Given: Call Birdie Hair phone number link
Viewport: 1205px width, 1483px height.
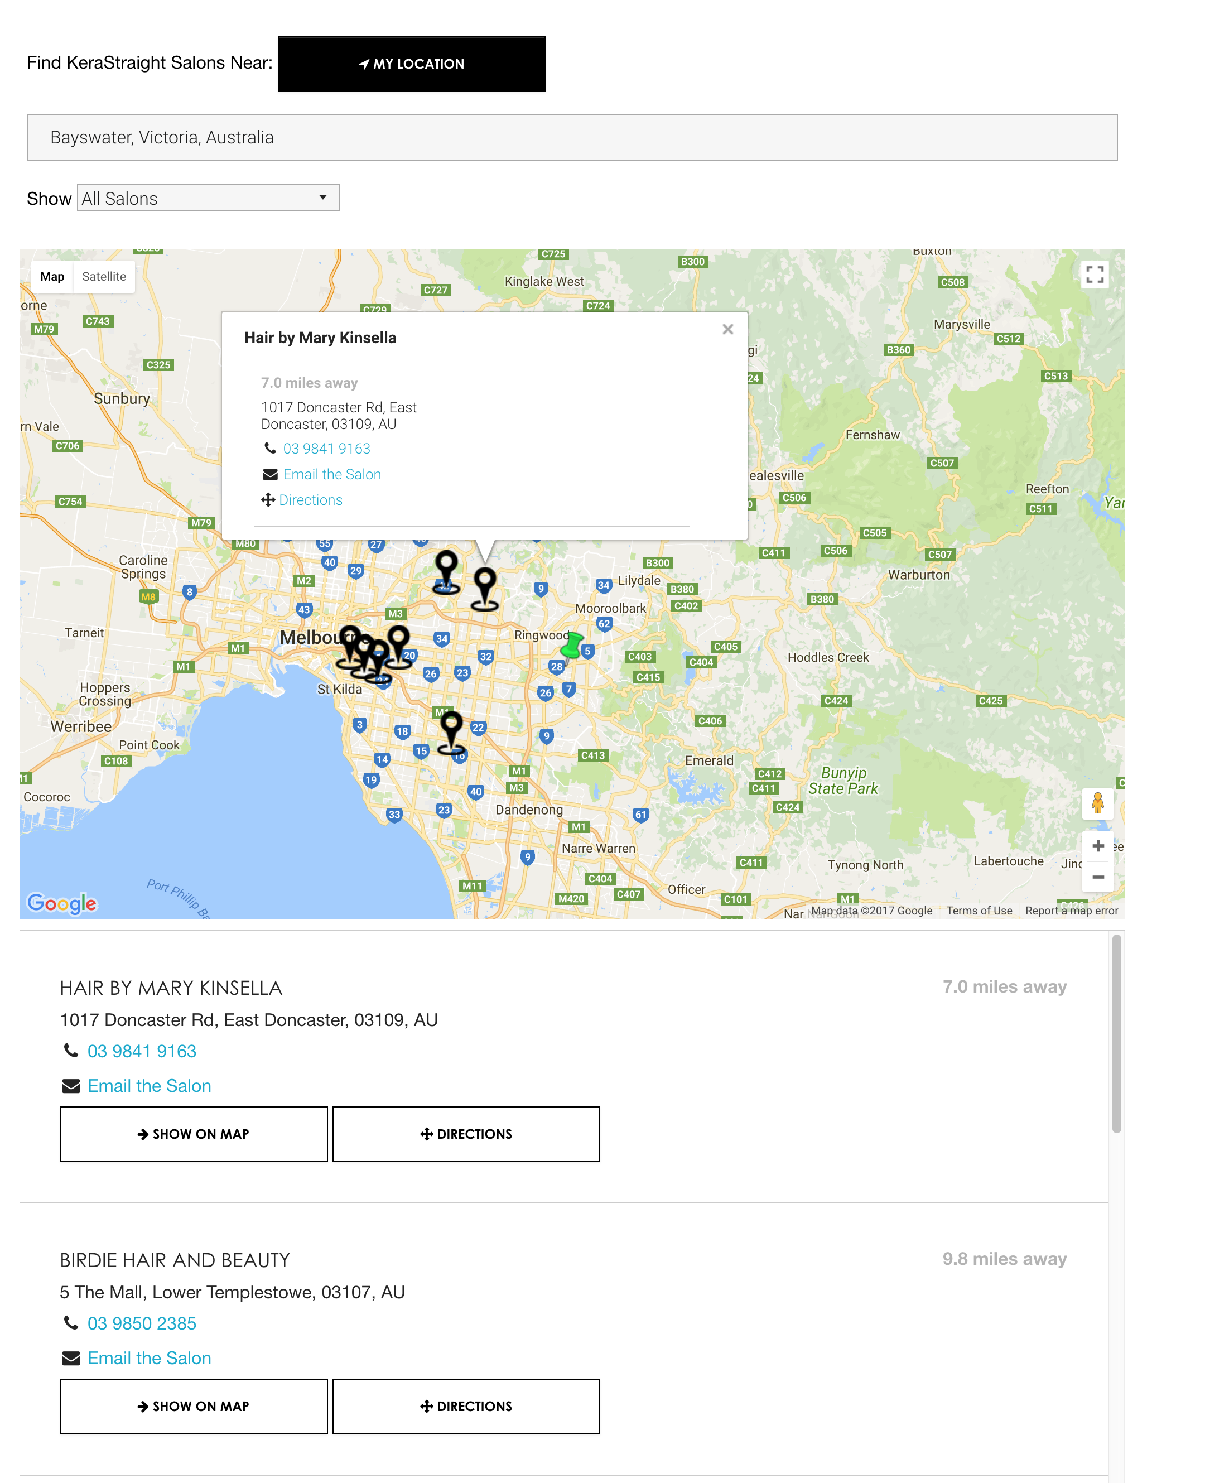Looking at the screenshot, I should click(x=142, y=1323).
